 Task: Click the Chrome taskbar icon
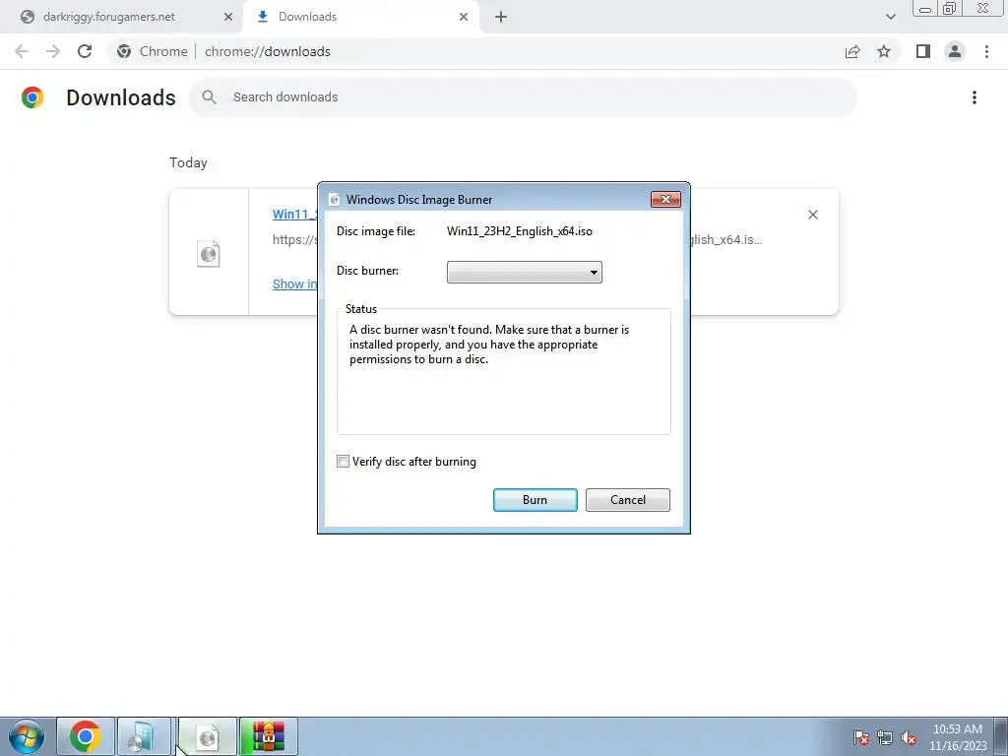tap(86, 736)
